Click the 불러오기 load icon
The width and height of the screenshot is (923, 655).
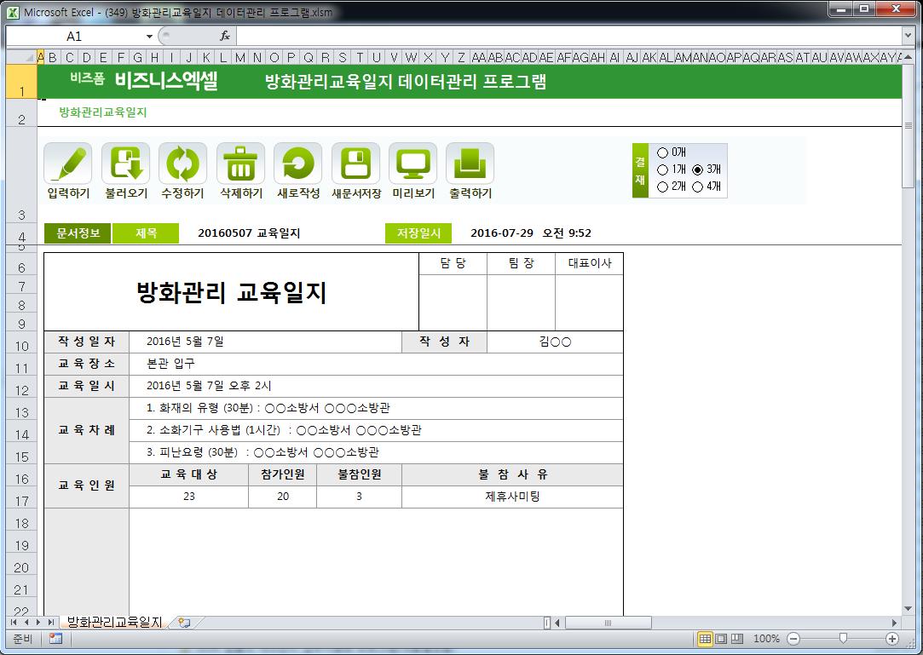click(x=126, y=164)
